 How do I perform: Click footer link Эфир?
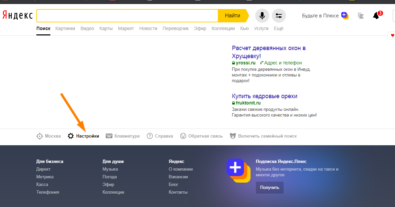pyautogui.click(x=108, y=184)
